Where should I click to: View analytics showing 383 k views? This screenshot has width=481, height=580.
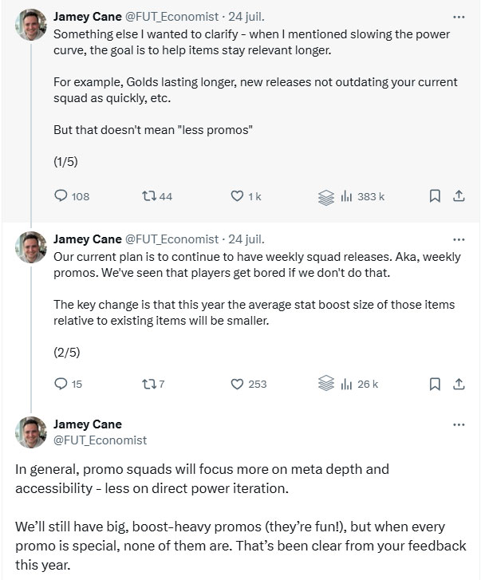[x=362, y=196]
